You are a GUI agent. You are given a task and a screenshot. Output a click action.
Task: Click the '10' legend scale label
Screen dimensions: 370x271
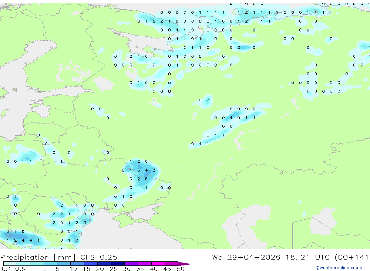pyautogui.click(x=73, y=269)
